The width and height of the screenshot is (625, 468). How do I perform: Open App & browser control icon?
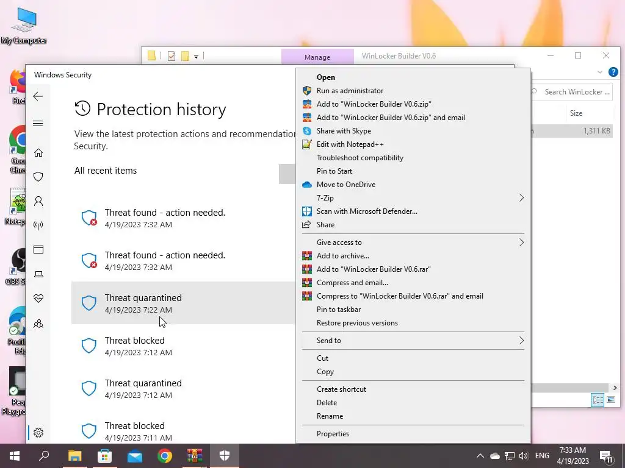tap(38, 249)
